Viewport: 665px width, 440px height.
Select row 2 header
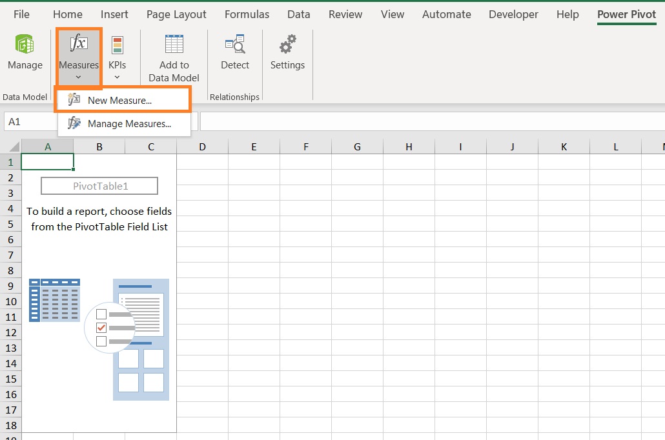point(10,177)
